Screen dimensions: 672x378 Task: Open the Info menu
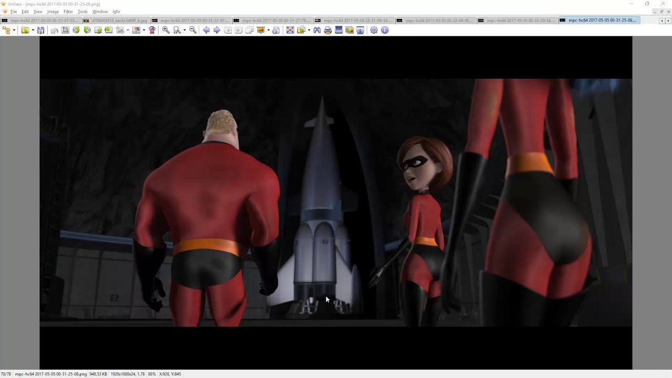pos(116,12)
